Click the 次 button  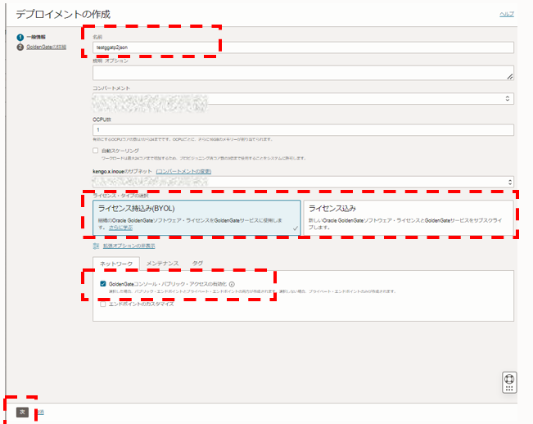tap(22, 412)
